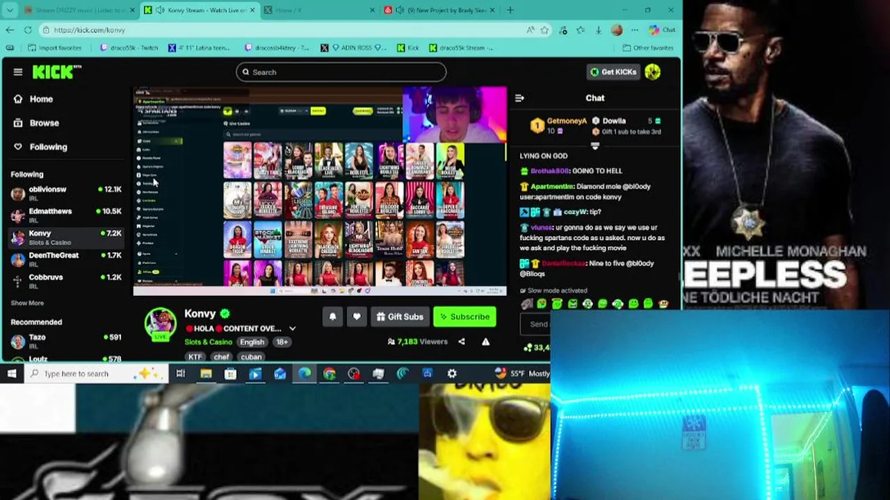Image resolution: width=890 pixels, height=500 pixels.
Task: Open the Outlook mail icon on taskbar
Action: point(280,374)
